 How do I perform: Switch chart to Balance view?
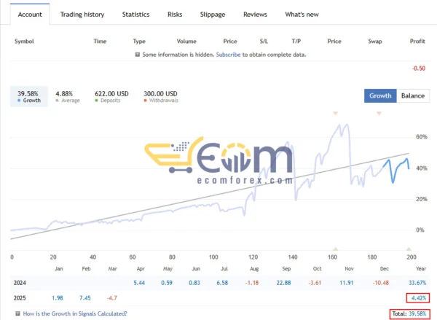(x=413, y=95)
